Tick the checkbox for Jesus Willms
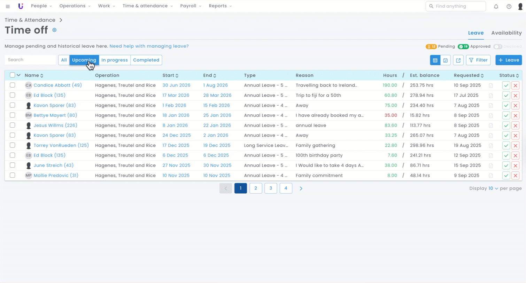The image size is (526, 283). pos(13,125)
